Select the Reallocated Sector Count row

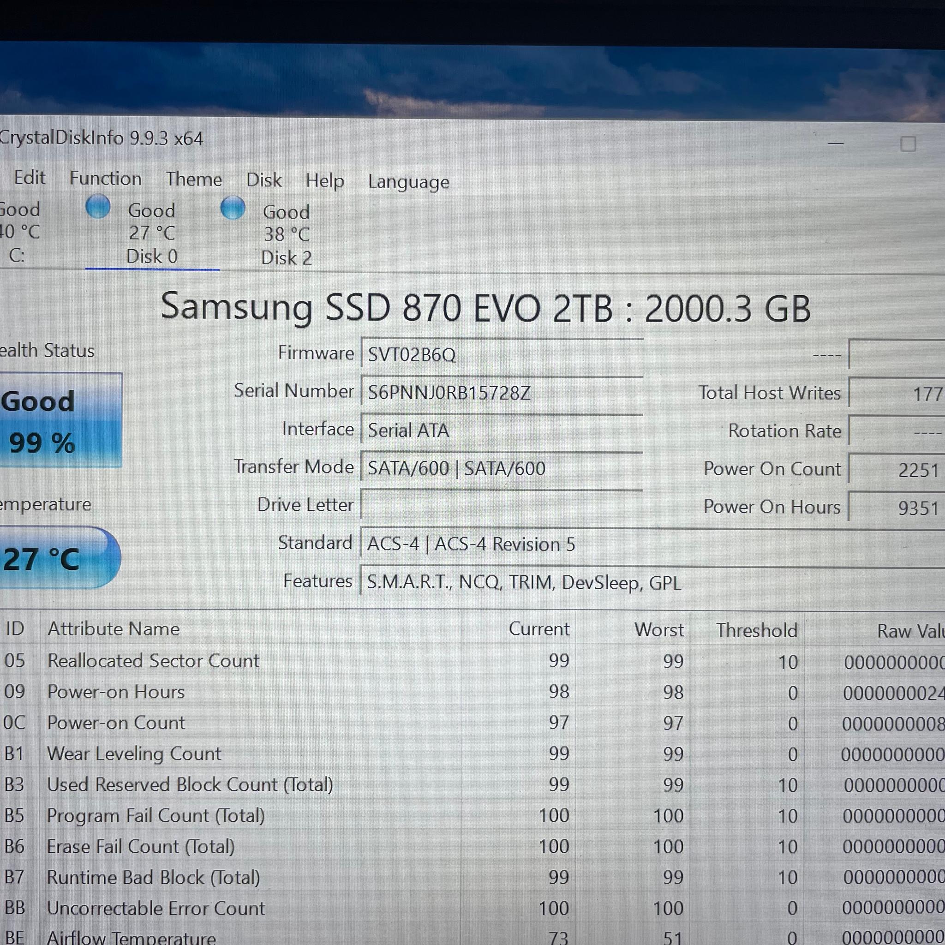472,661
